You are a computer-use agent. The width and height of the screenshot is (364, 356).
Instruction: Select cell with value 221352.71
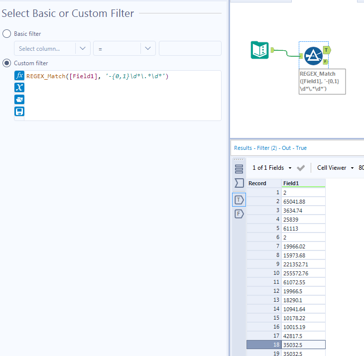click(303, 264)
